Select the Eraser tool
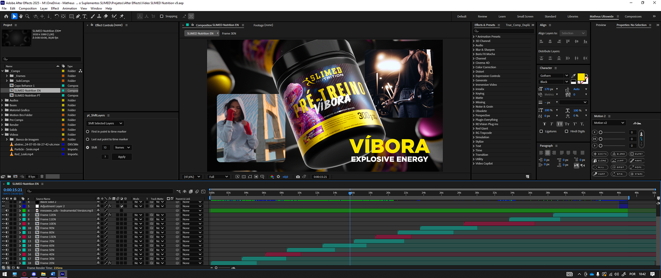 tap(106, 16)
